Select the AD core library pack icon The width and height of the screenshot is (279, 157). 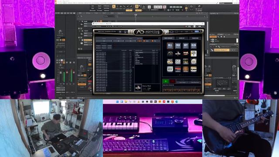point(170,53)
